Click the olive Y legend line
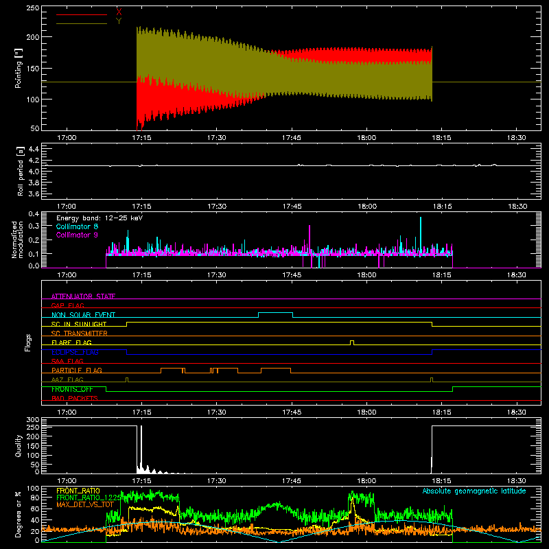The image size is (549, 549). point(82,24)
